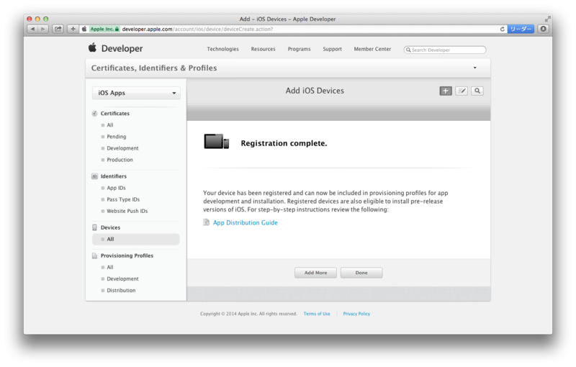
Task: Open the Support menu
Action: click(332, 49)
